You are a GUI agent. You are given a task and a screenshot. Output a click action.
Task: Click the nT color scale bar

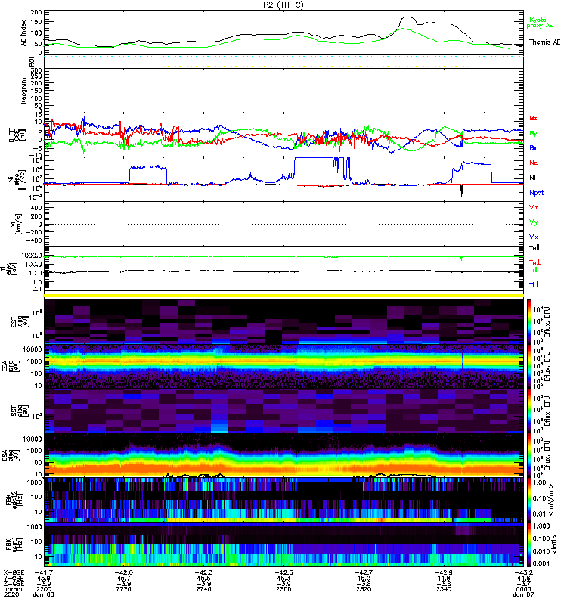point(529,544)
